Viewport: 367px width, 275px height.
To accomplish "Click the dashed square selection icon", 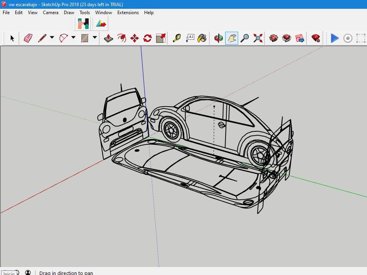I will coord(361,38).
